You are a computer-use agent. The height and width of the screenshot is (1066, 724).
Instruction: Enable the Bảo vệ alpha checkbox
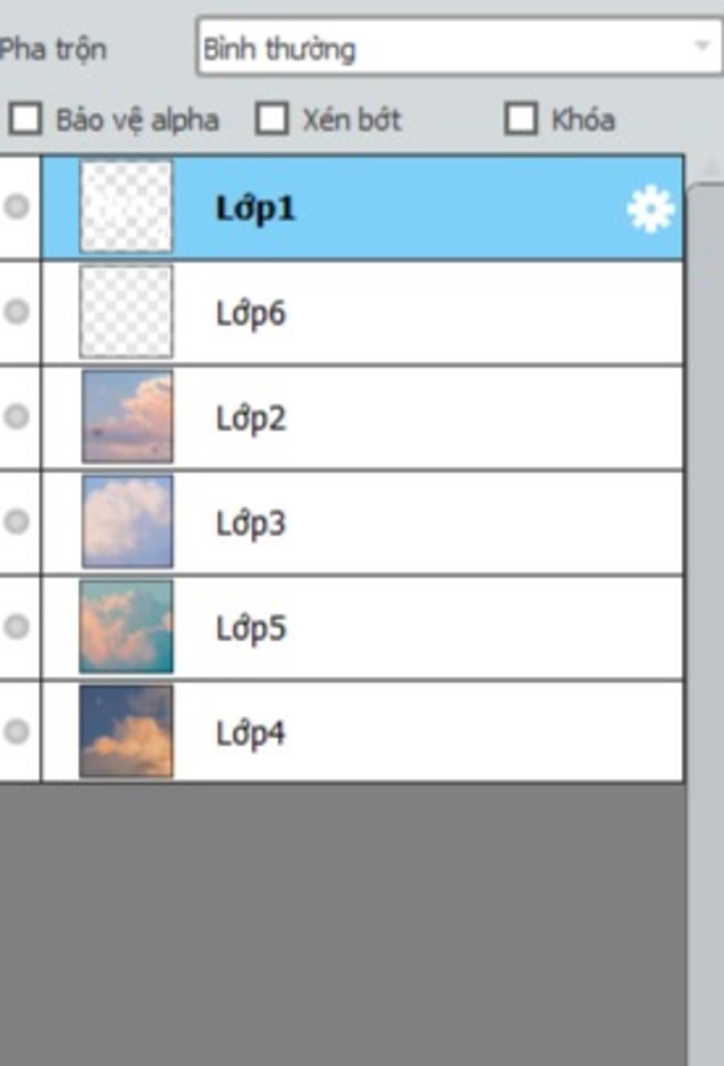tap(25, 118)
